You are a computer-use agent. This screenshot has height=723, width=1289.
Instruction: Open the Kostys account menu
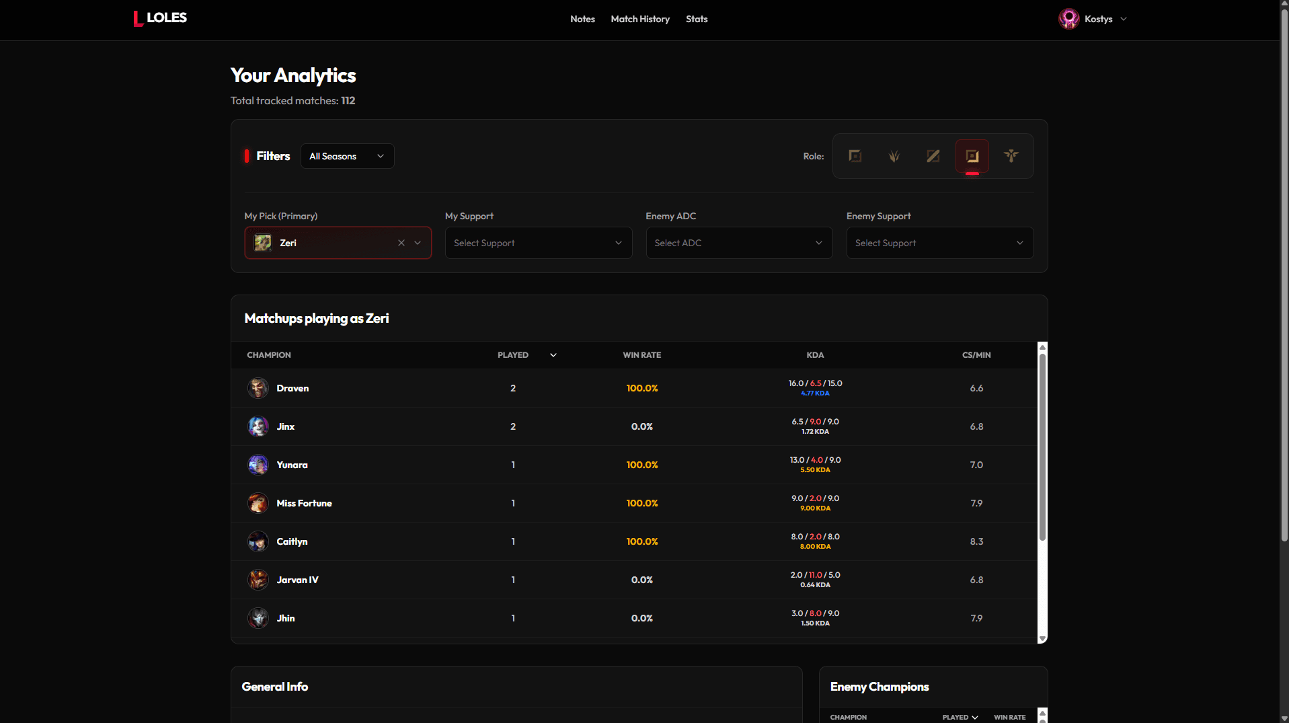1093,19
